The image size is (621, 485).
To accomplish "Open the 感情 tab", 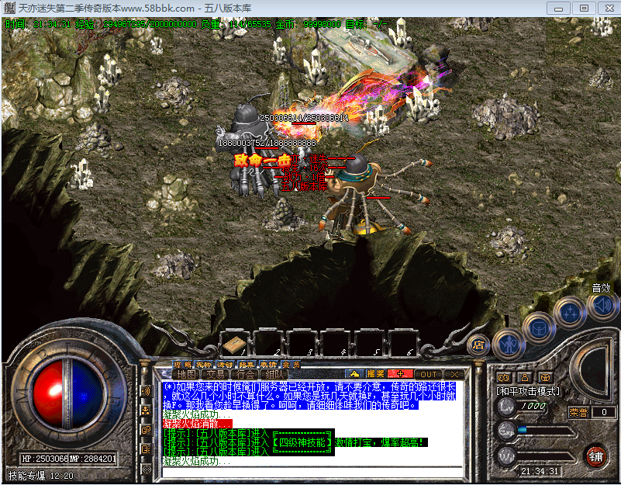I will pos(268,365).
